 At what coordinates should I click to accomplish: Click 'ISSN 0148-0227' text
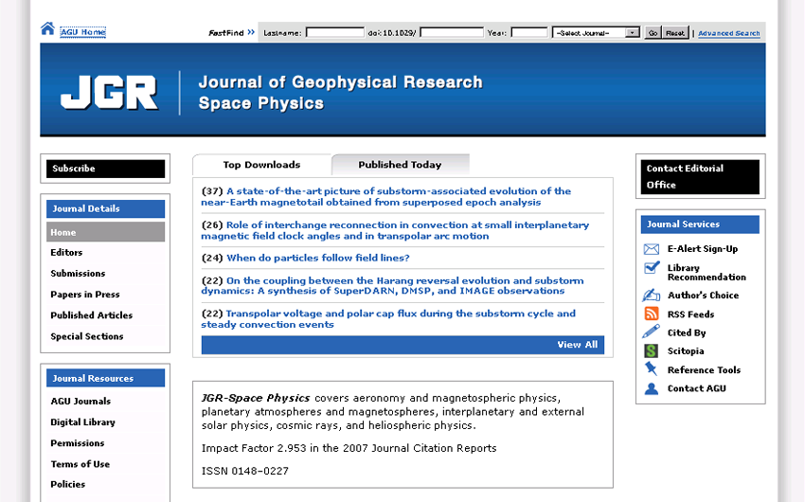(245, 471)
